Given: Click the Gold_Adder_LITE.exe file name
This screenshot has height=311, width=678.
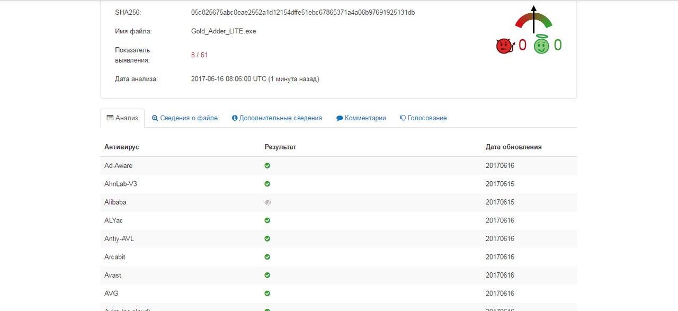Looking at the screenshot, I should click(x=224, y=31).
